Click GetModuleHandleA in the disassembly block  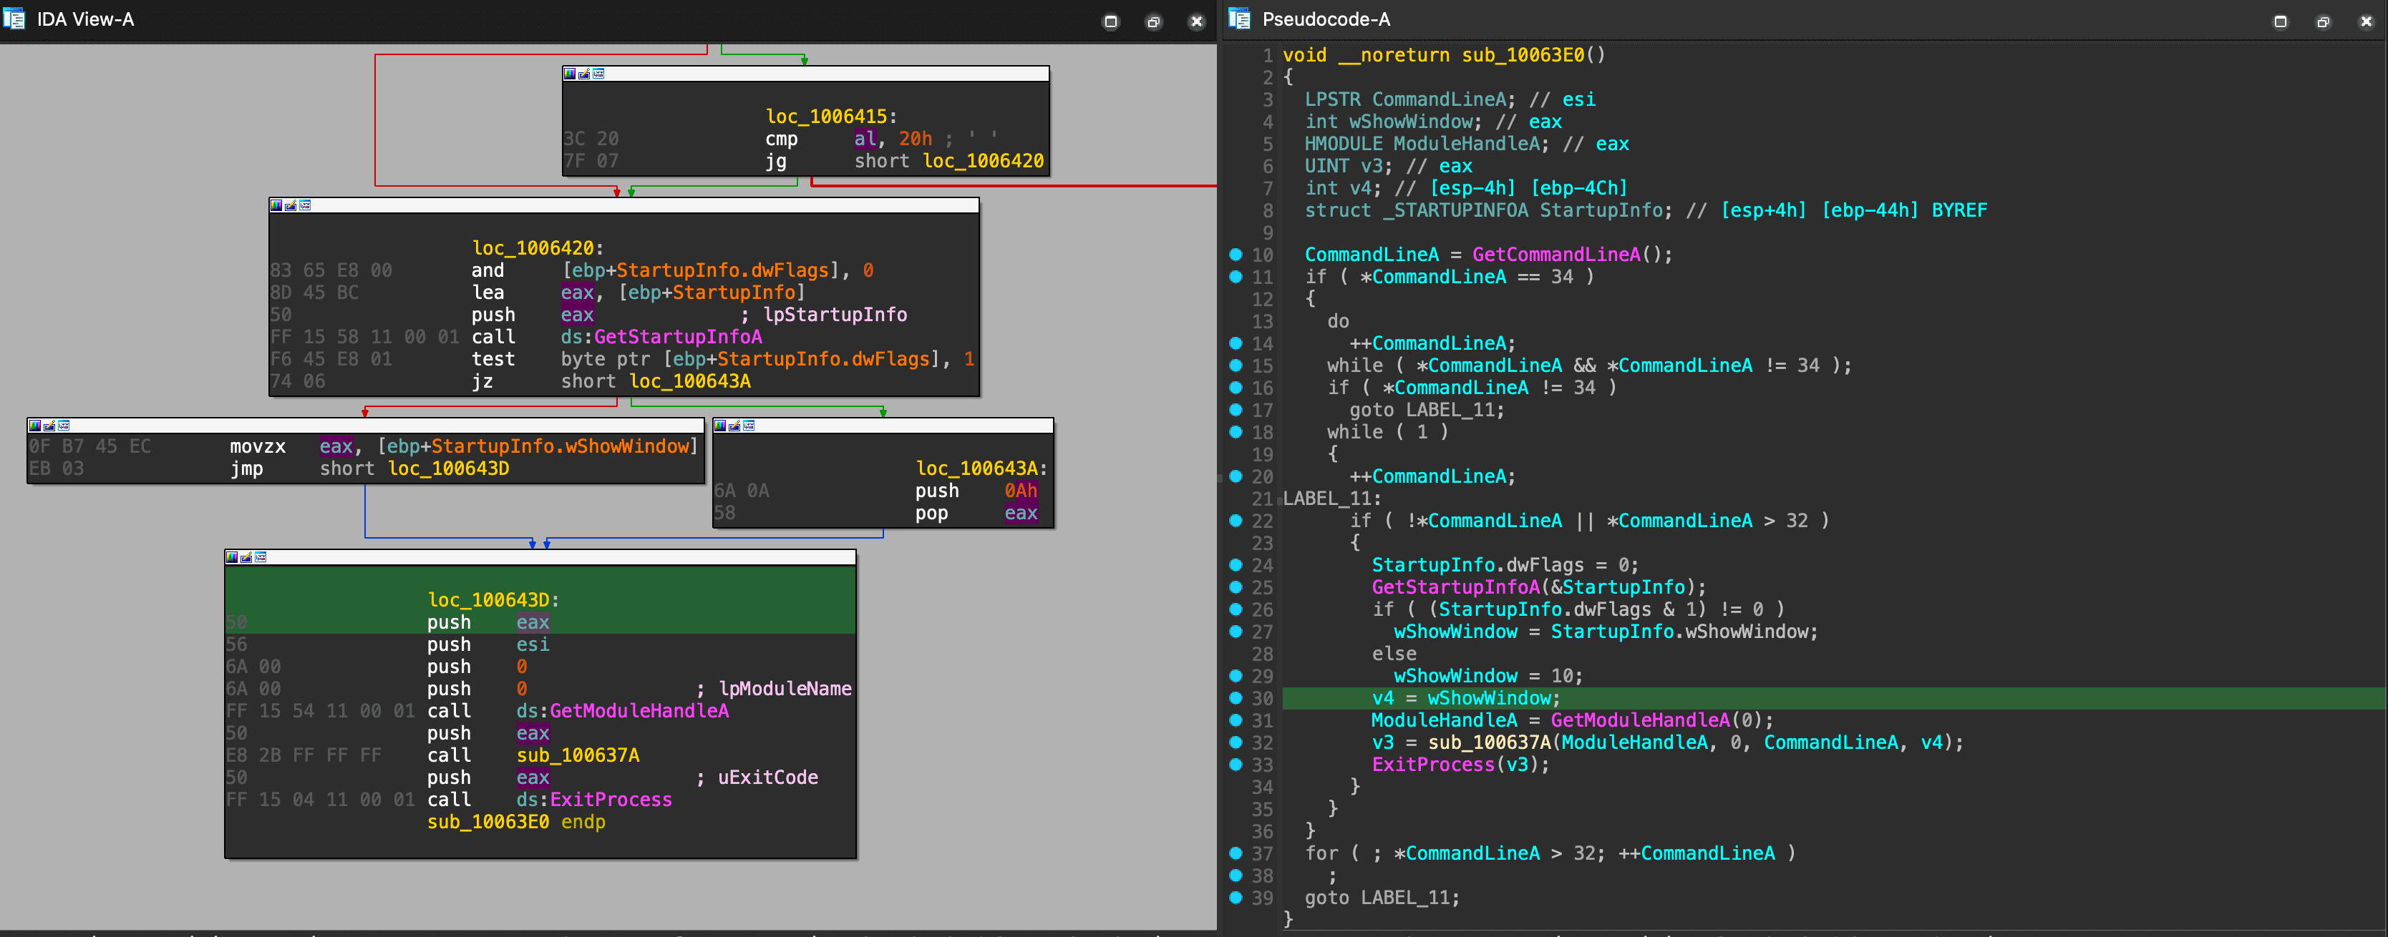click(x=639, y=711)
